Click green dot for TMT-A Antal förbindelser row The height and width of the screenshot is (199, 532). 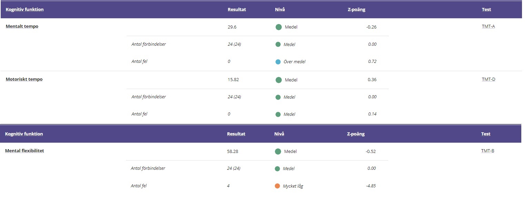(278, 44)
